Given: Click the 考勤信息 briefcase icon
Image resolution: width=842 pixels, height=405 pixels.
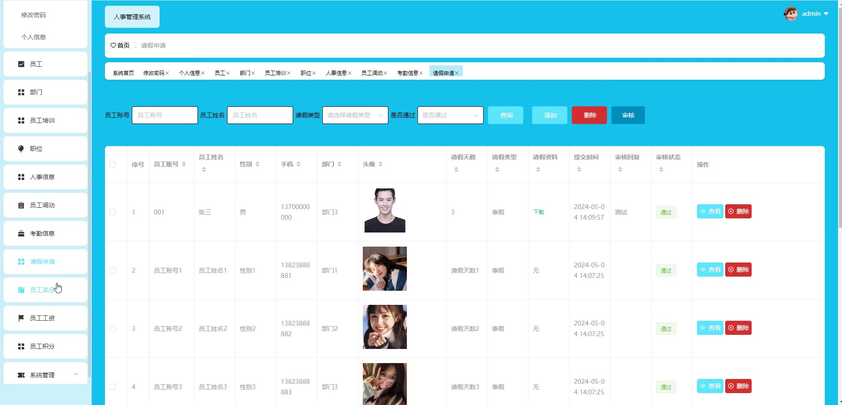Looking at the screenshot, I should tap(21, 233).
